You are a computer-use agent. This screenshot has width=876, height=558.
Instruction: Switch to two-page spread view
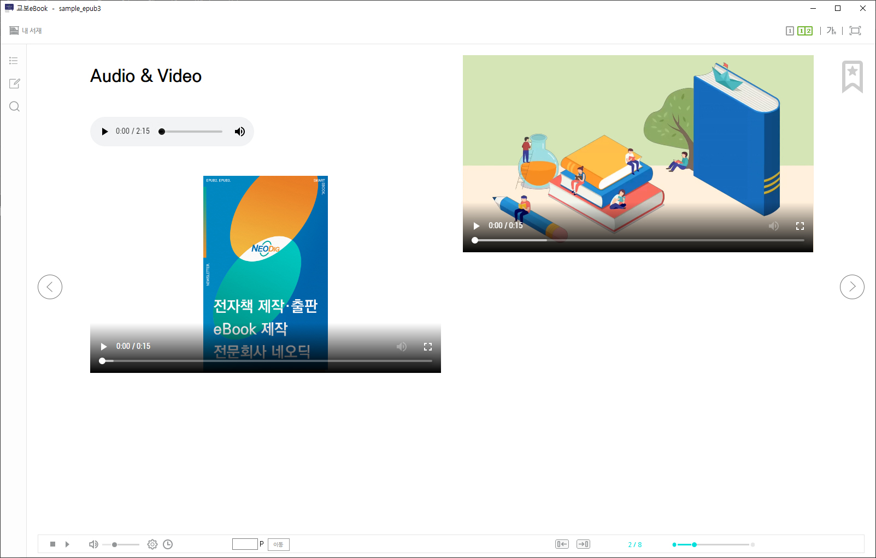click(x=805, y=31)
